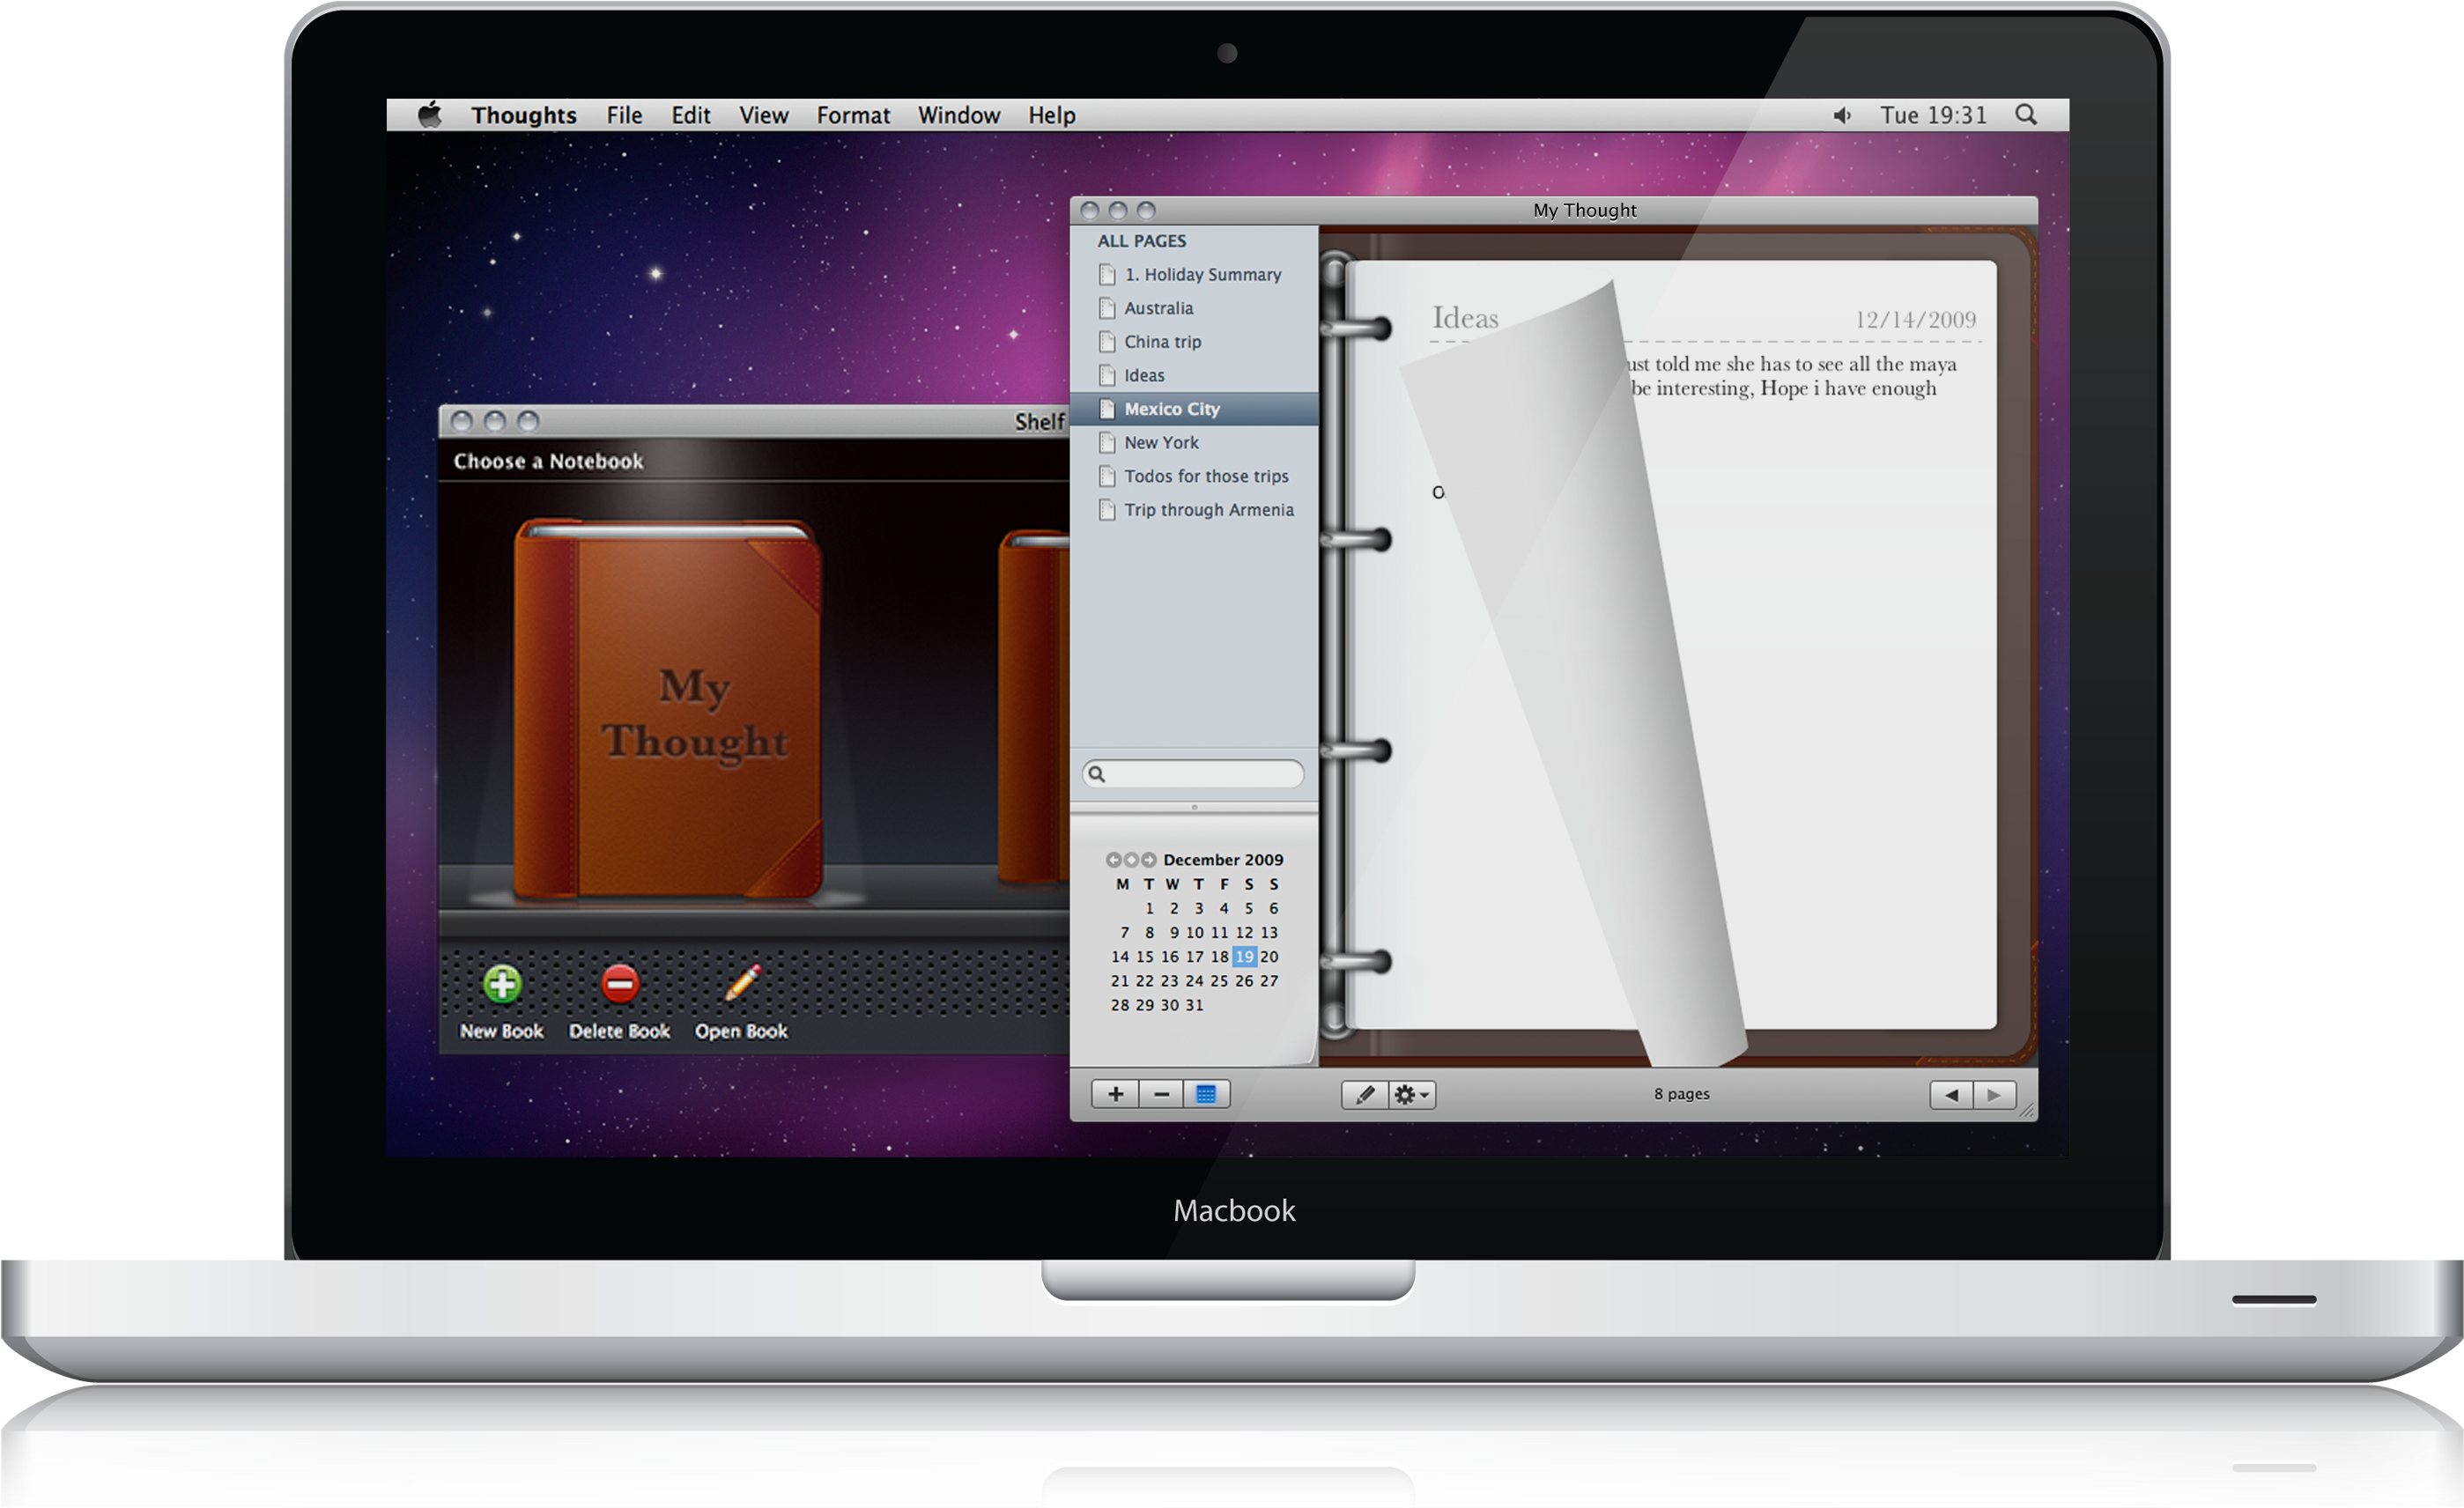The image size is (2464, 1508).
Task: Click the magnifier icon in search field
Action: [1097, 774]
